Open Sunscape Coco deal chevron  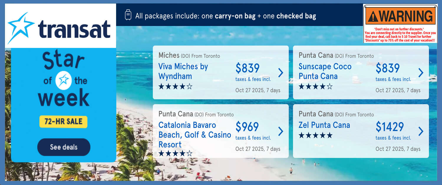[421, 73]
